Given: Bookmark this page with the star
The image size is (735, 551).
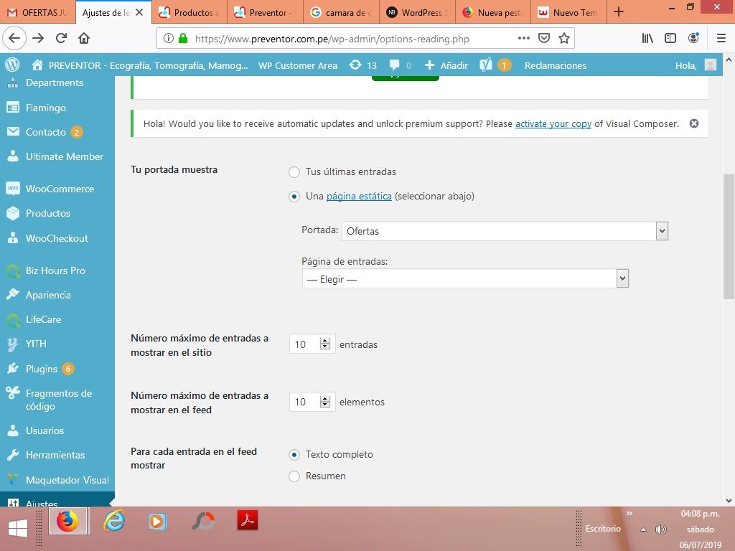Looking at the screenshot, I should tap(564, 38).
